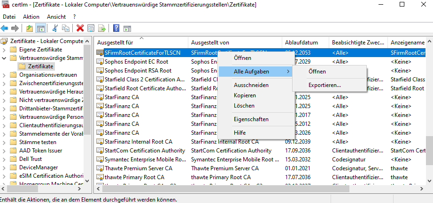The height and width of the screenshot is (203, 433).
Task: Expand the eSIM Certification Authorities node
Action: pyautogui.click(x=4, y=176)
